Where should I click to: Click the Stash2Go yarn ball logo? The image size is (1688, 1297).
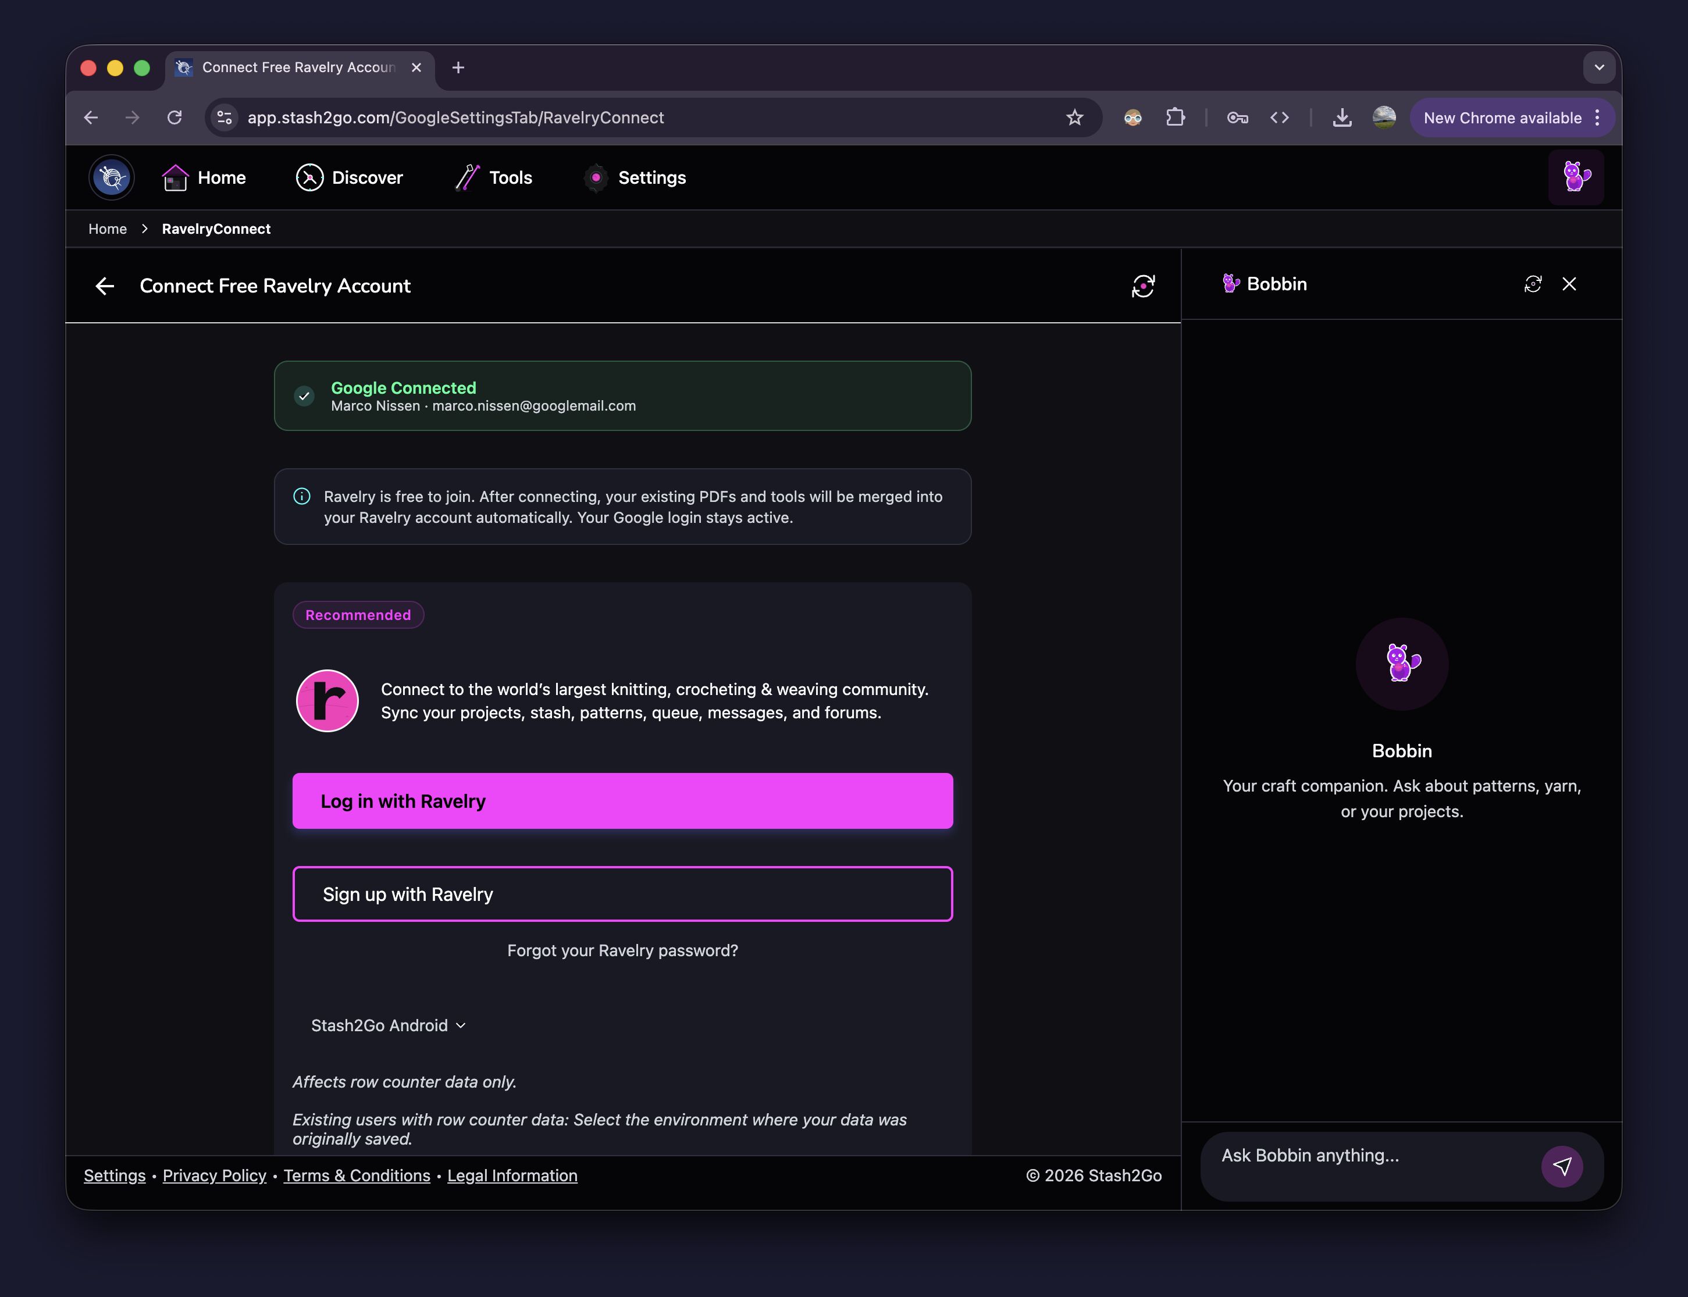[x=112, y=177]
